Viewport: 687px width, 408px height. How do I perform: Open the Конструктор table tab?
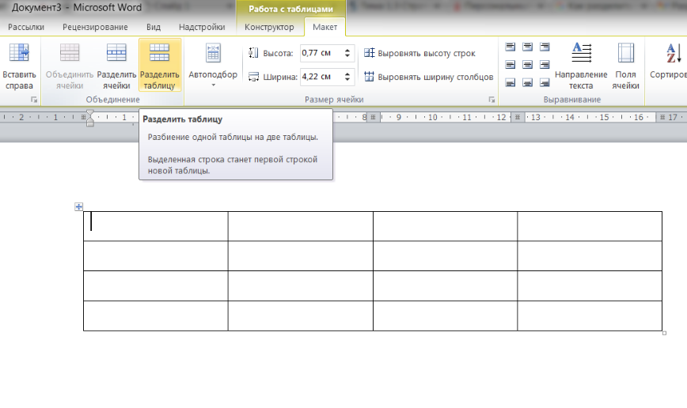pos(269,27)
